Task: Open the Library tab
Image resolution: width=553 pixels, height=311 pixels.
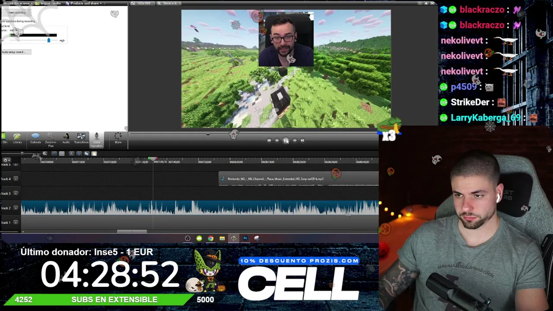Action: [x=17, y=139]
